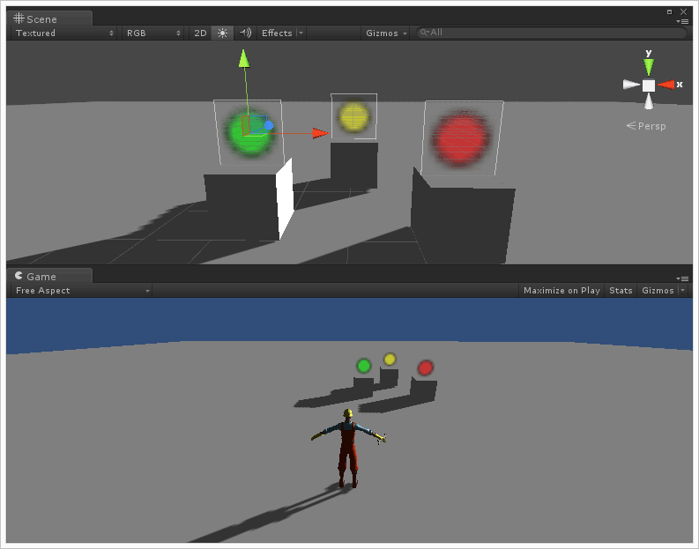The width and height of the screenshot is (699, 549).
Task: Toggle scene audio speaker icon
Action: click(x=245, y=33)
